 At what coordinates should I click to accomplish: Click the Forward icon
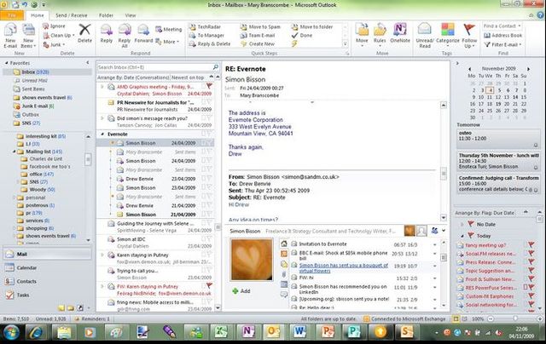[143, 30]
